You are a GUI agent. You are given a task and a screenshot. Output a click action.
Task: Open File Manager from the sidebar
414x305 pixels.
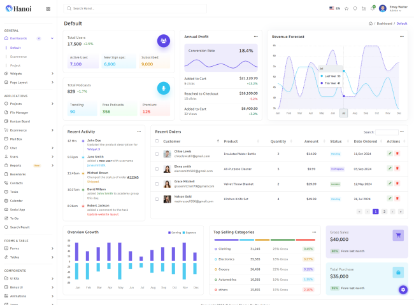19,112
